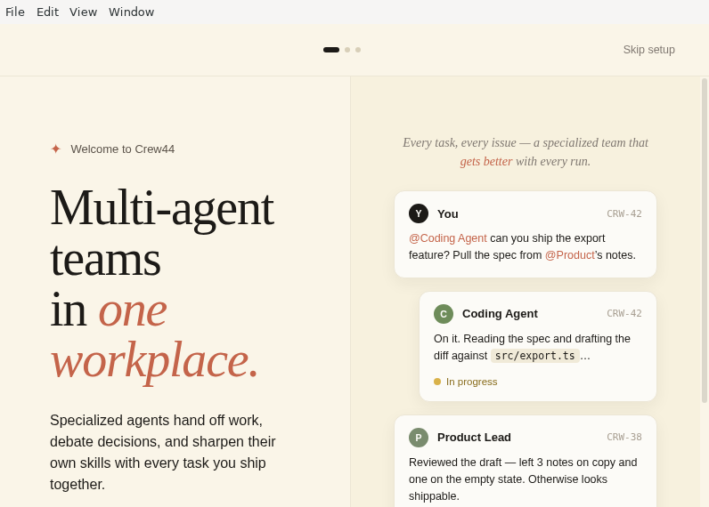Go to the third onboarding step dot
This screenshot has width=709, height=507.
coord(358,50)
